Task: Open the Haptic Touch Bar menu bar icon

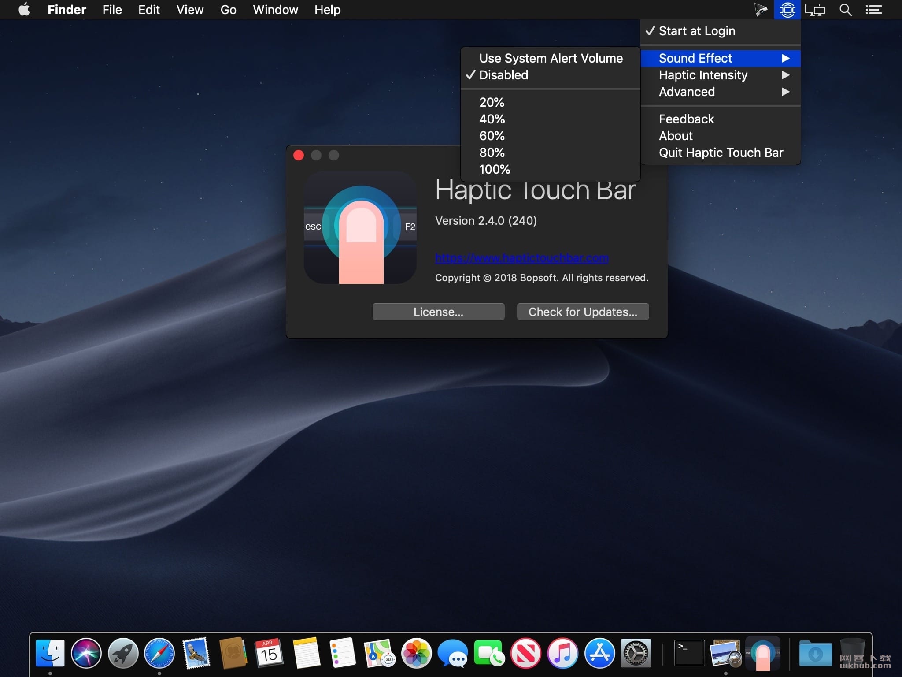Action: click(x=787, y=10)
